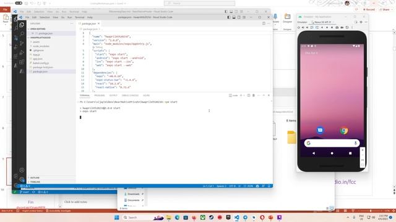Open the Accounts icon in the activity bar
396x222 pixels.
coord(22,170)
